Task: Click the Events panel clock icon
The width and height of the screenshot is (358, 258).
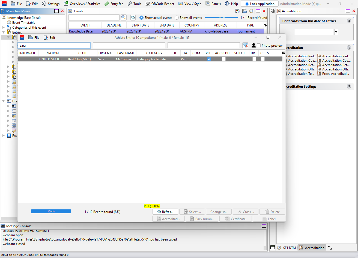Action: (x=251, y=11)
